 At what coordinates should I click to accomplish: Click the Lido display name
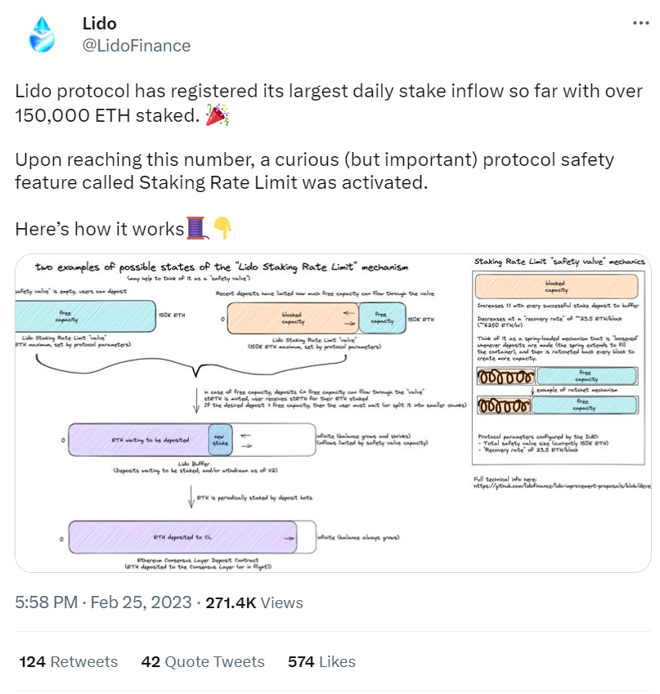(x=100, y=24)
